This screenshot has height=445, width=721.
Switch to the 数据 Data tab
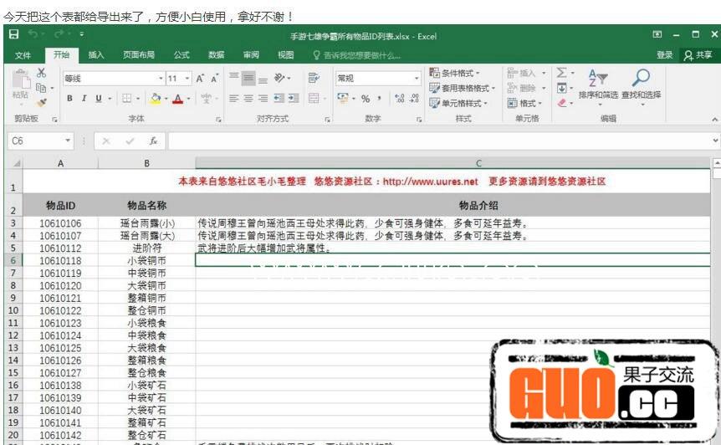pos(216,54)
